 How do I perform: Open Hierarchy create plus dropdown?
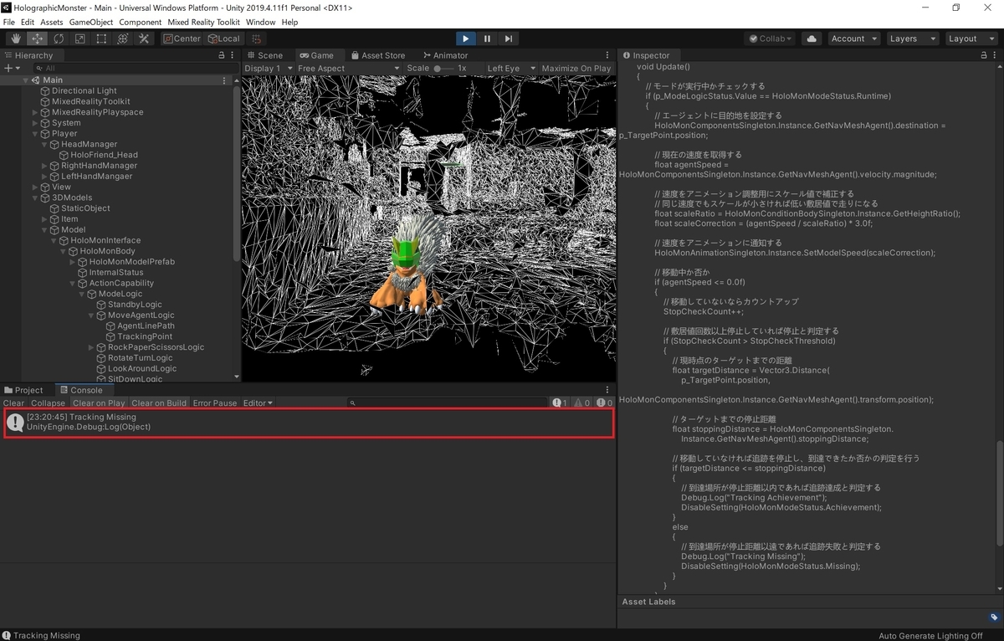point(11,69)
